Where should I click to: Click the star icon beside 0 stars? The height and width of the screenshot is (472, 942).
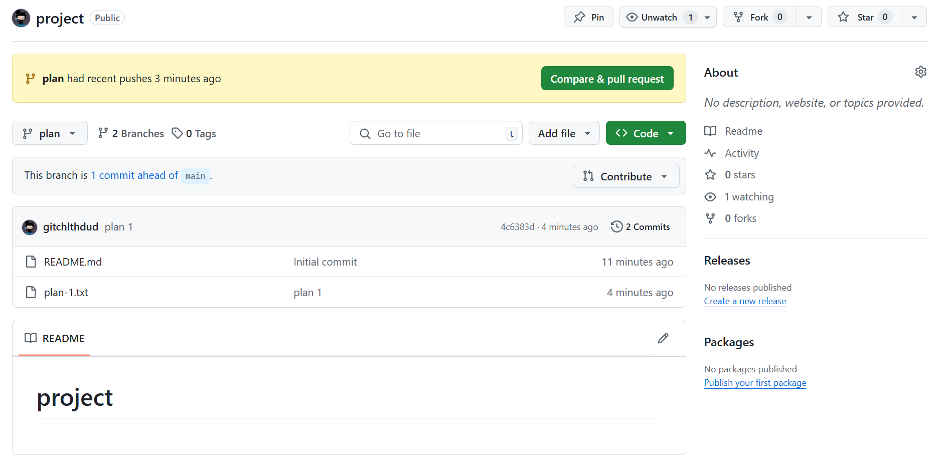pos(710,175)
